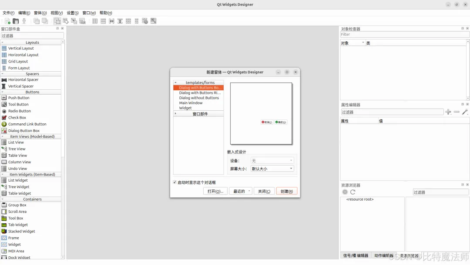Collapse the templates/forms tree group
The image size is (470, 265).
[x=176, y=83]
